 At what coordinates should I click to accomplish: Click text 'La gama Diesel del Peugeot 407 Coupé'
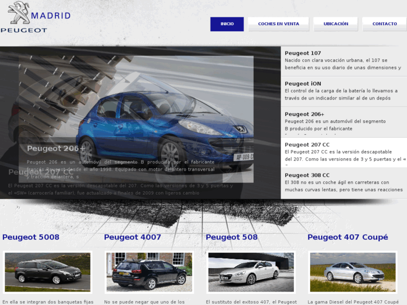[353, 302]
